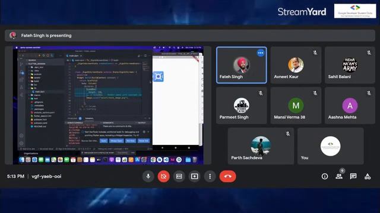Select Fateh Singh participant tile
This screenshot has height=213, width=380.
[x=242, y=65]
